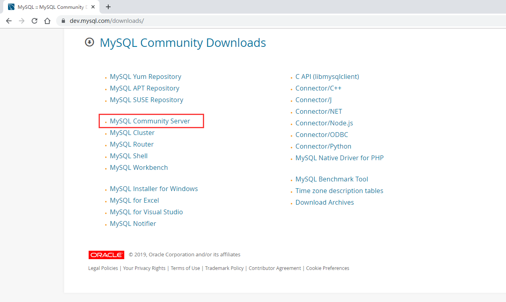Viewport: 506px width, 302px height.
Task: Open MySQL Yum Repository
Action: tap(146, 77)
